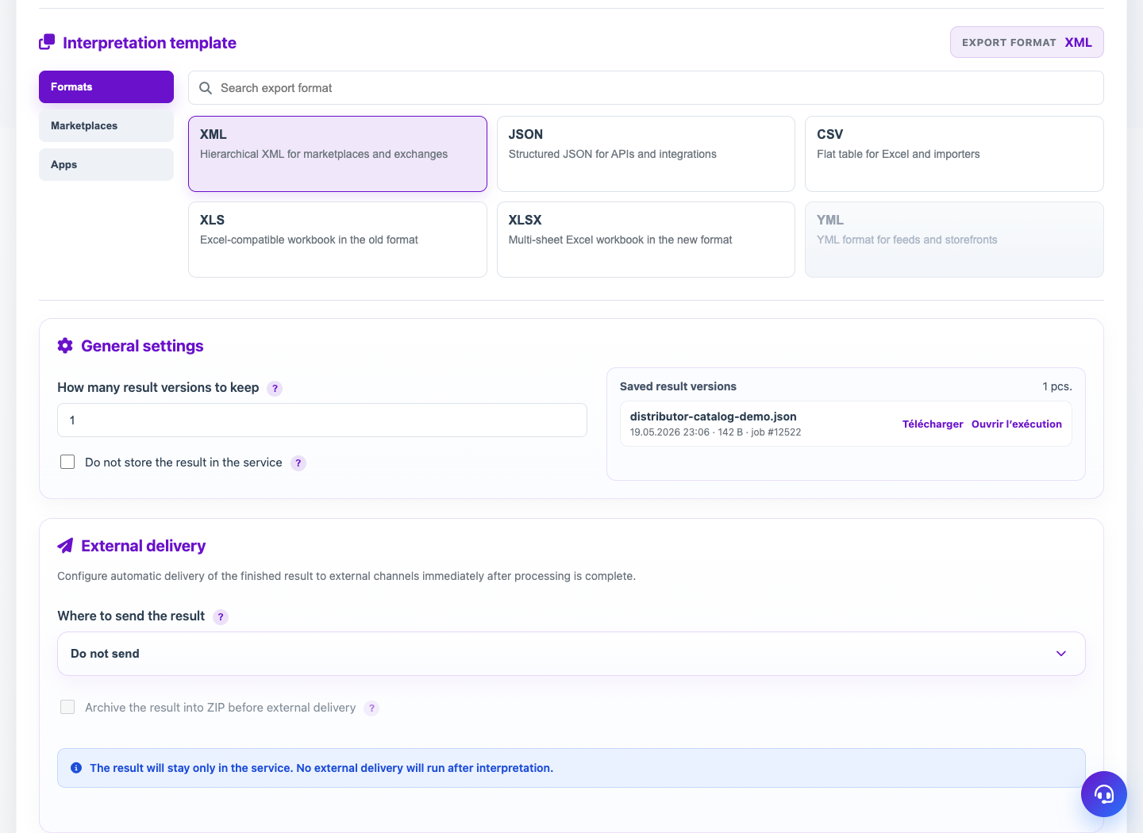Select the JSON format card
This screenshot has height=833, width=1143.
[646, 154]
